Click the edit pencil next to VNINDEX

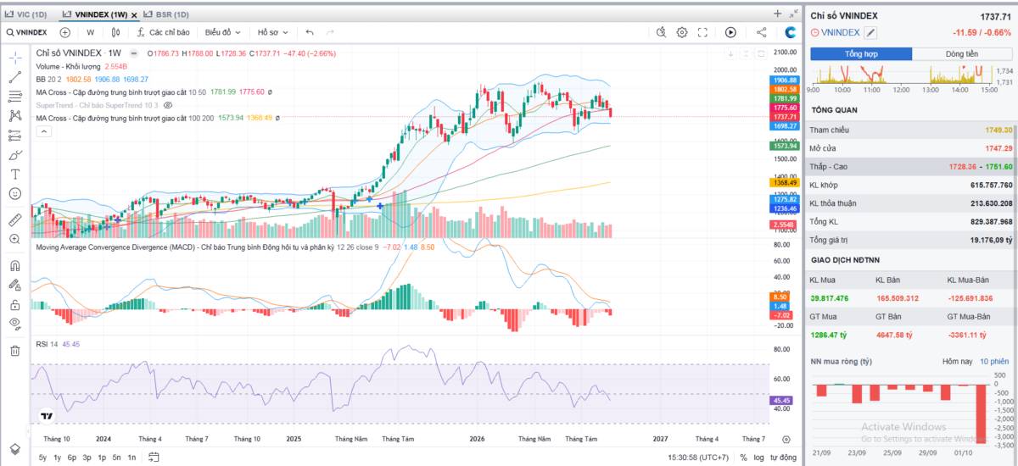[870, 32]
